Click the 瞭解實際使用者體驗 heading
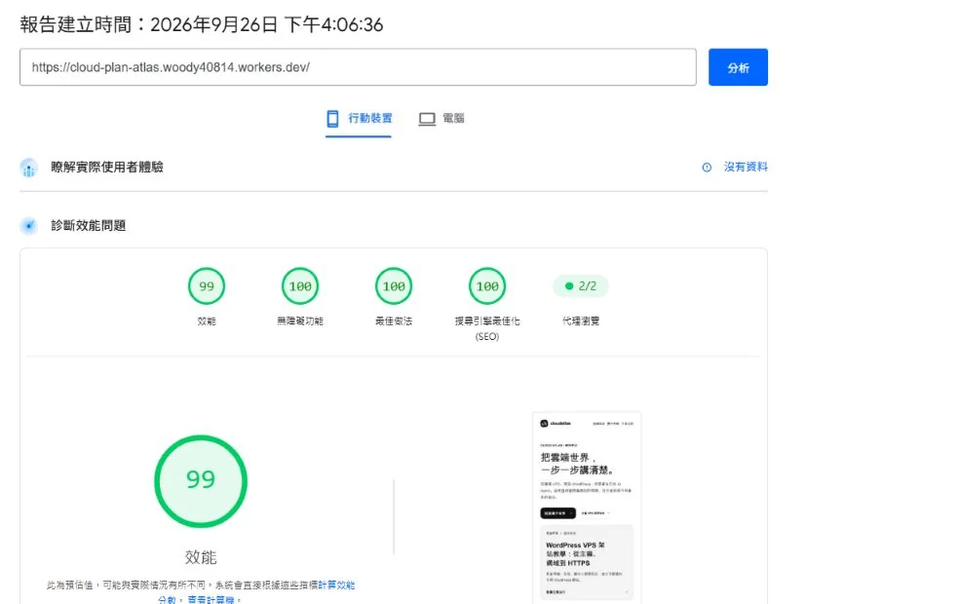Image resolution: width=960 pixels, height=604 pixels. (107, 167)
